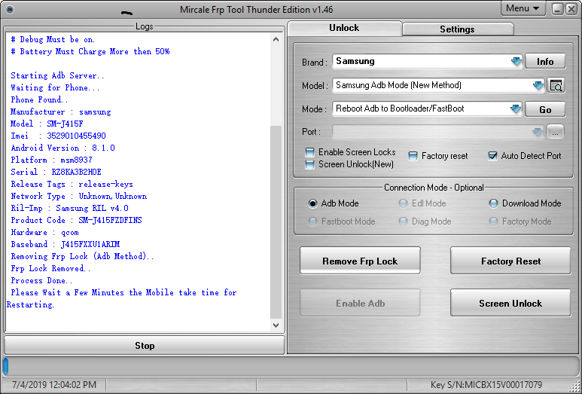Click the 'Platform : msm8937' log line
The image size is (582, 394).
52,160
